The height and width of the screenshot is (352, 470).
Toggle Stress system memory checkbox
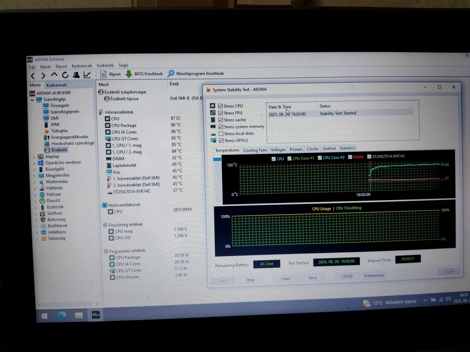[221, 127]
